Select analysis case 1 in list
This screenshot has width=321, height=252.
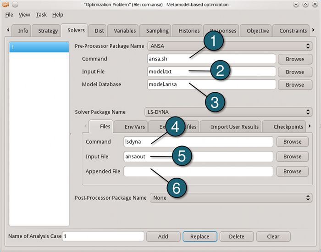(39, 47)
